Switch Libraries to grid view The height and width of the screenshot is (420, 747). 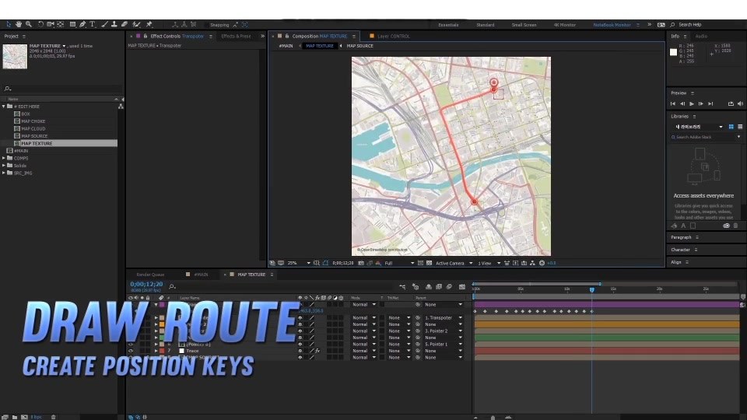731,127
